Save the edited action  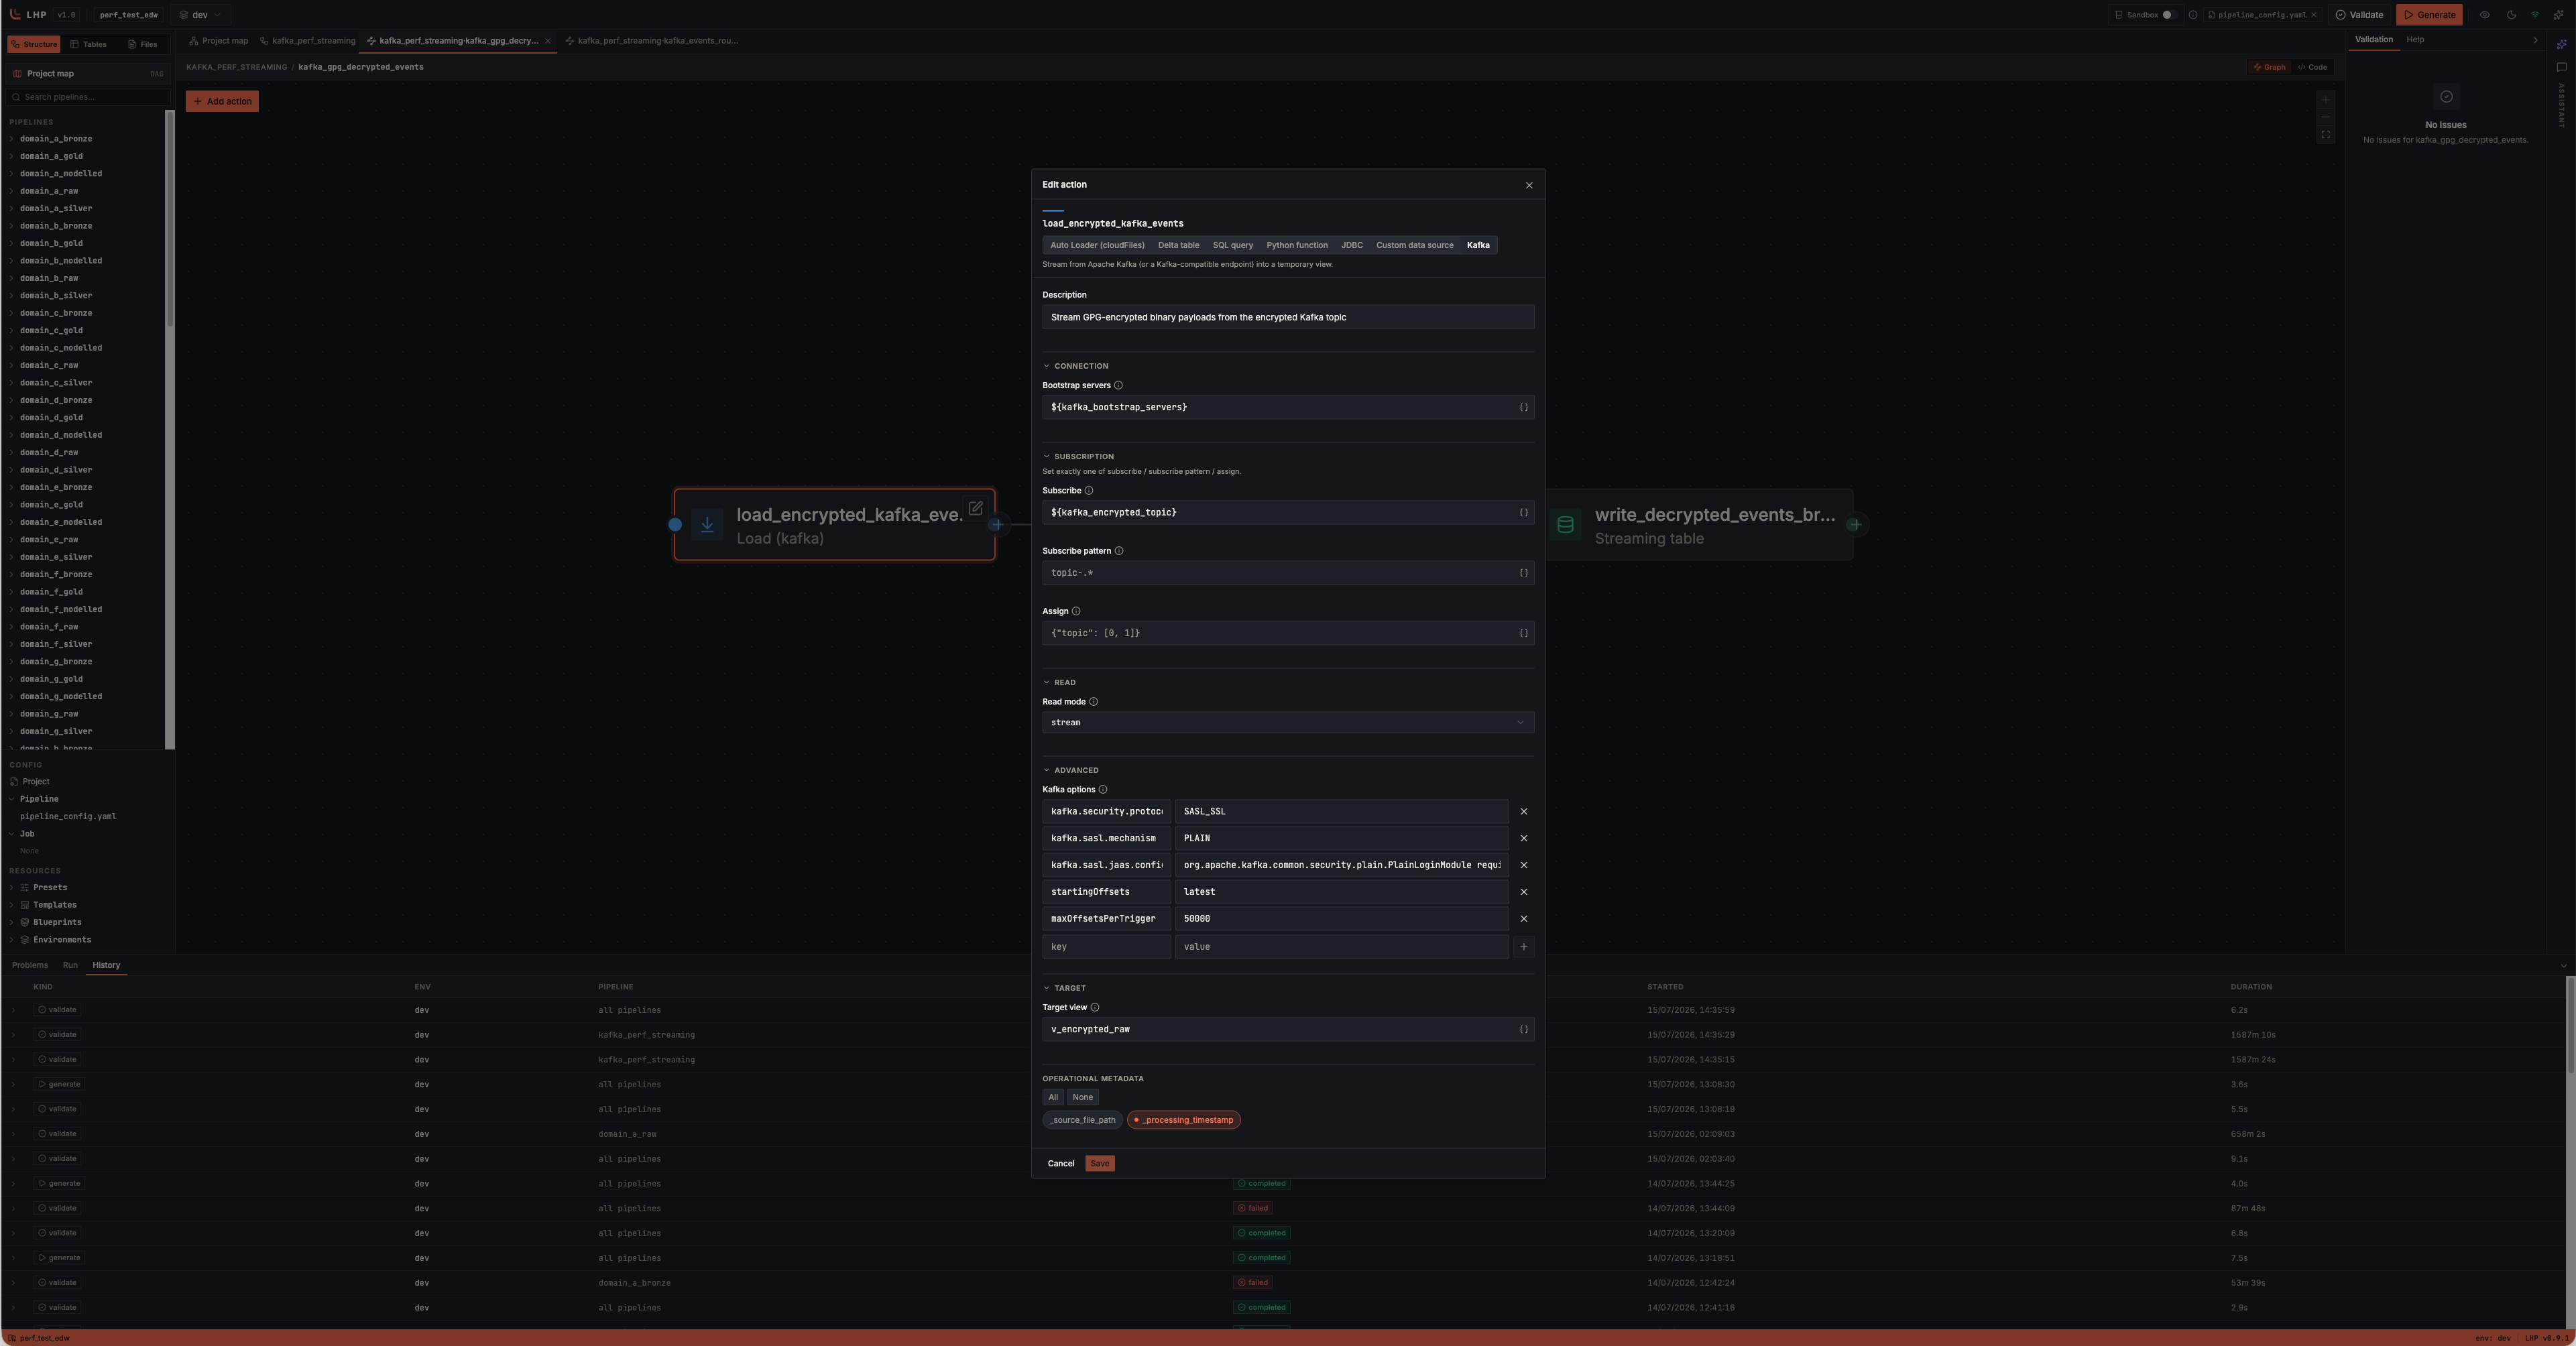[x=1099, y=1163]
